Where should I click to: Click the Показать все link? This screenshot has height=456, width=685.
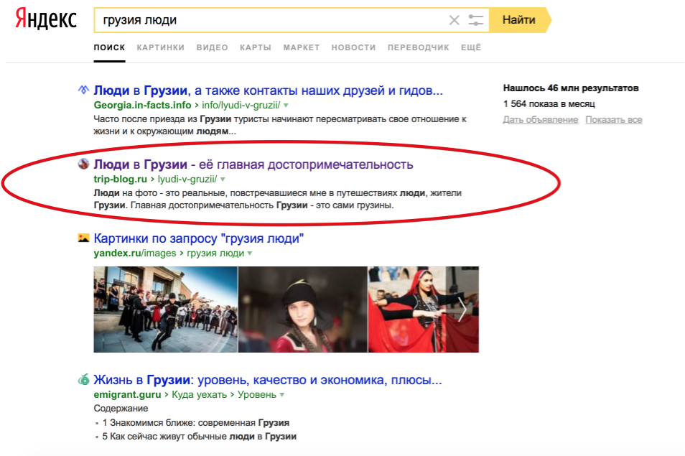pyautogui.click(x=614, y=120)
